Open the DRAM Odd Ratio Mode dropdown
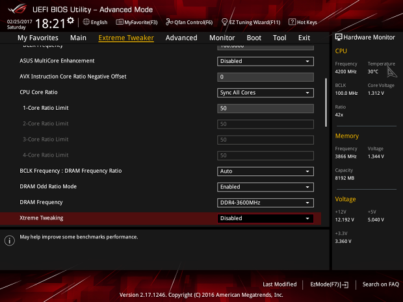Screen dimensions: 403x302 265,187
